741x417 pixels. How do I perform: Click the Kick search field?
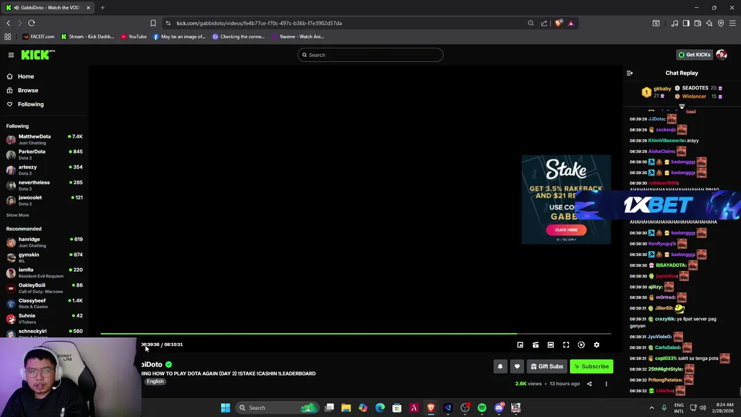tap(370, 55)
